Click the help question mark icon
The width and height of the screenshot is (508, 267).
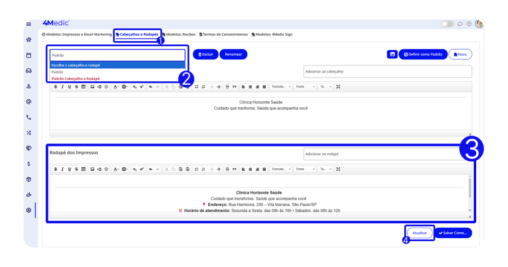(469, 24)
